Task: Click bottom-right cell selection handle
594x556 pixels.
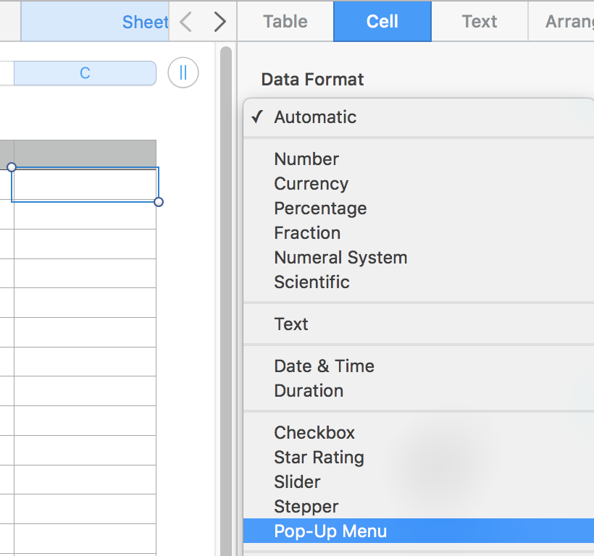Action: click(159, 202)
